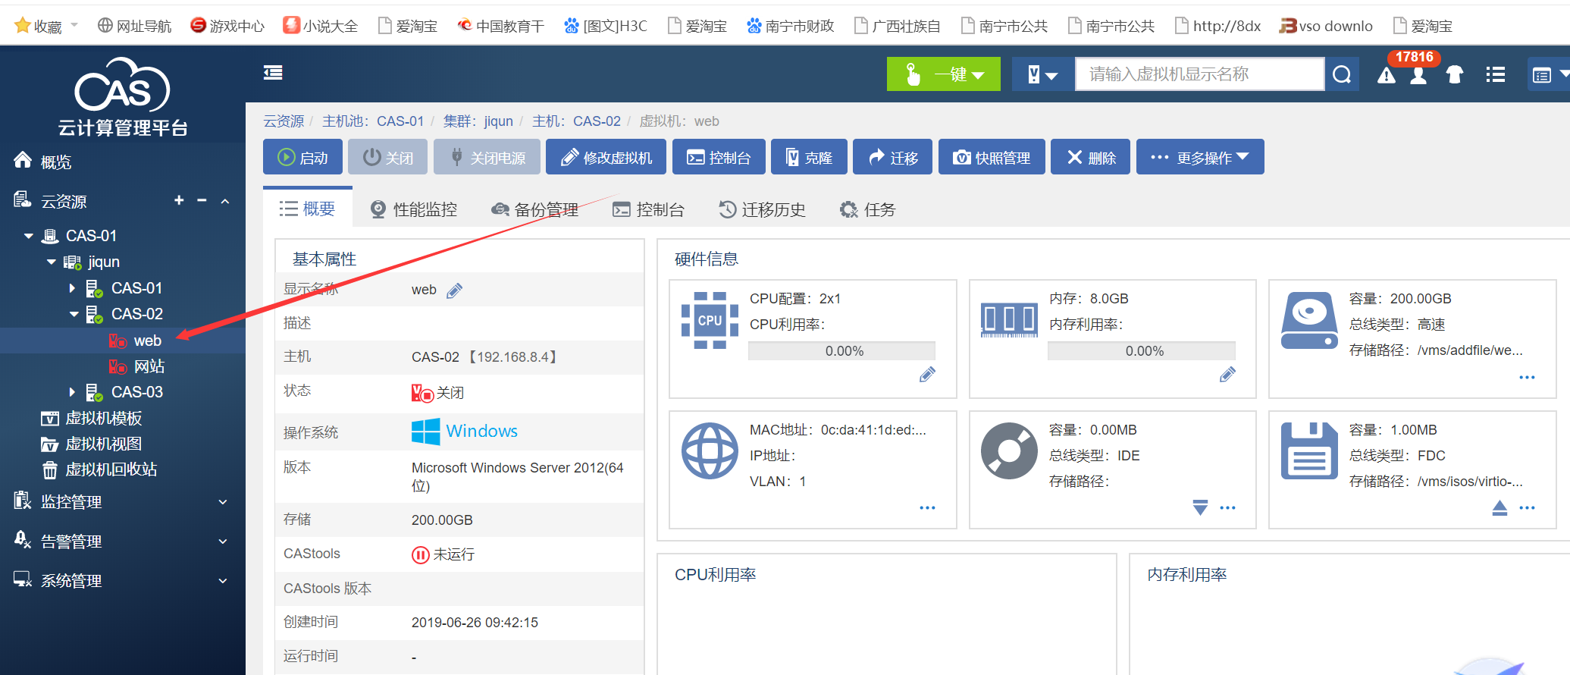Eject the FDC floppy image
Viewport: 1570px width, 675px height.
1499,507
